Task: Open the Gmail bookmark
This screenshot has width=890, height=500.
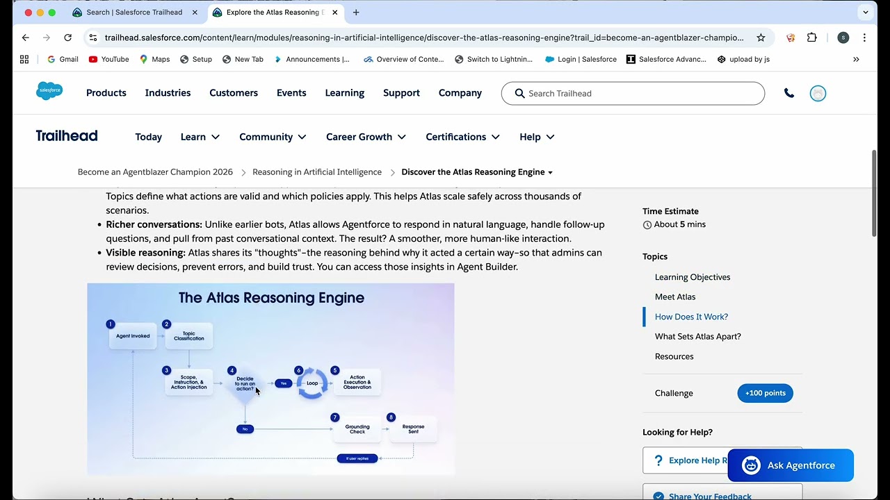Action: pyautogui.click(x=63, y=59)
